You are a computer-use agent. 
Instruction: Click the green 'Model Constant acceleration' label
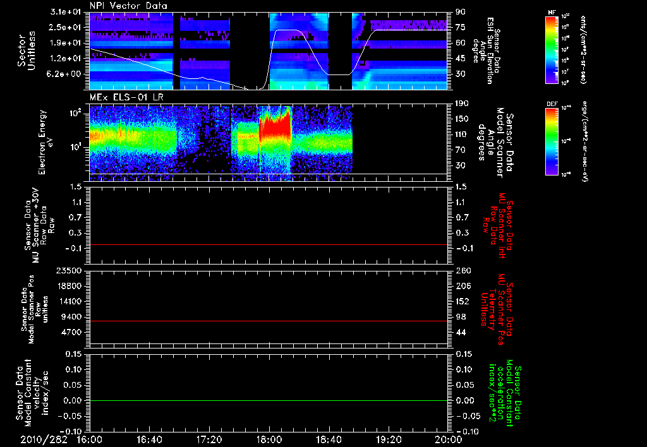(x=504, y=393)
